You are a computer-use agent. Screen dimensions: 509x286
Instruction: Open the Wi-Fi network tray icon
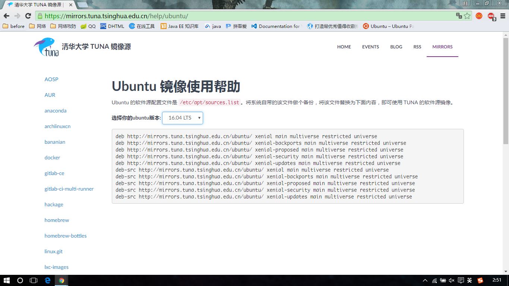pyautogui.click(x=434, y=280)
